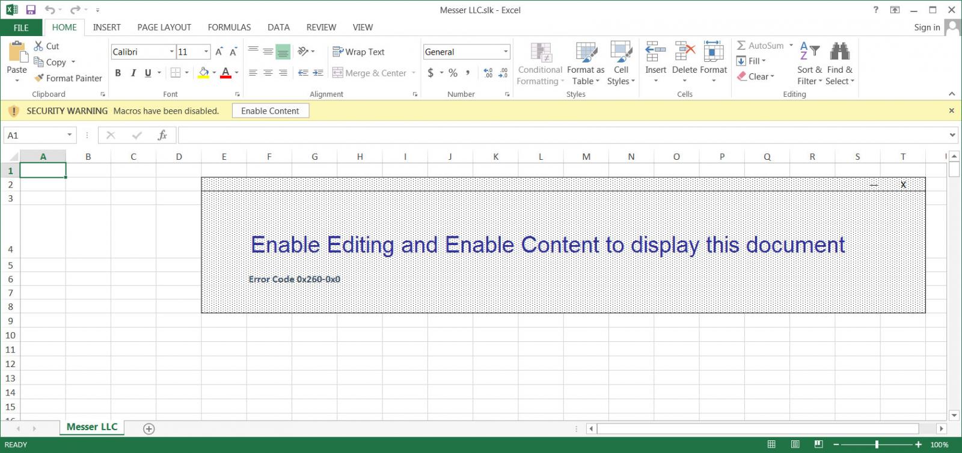Toggle Bottom Align (highlighted)
Viewport: 962px width, 453px height.
click(x=283, y=51)
